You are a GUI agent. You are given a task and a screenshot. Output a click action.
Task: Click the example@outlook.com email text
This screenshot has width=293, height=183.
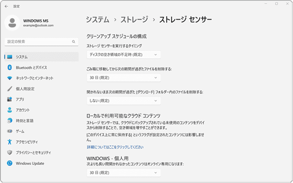38,26
